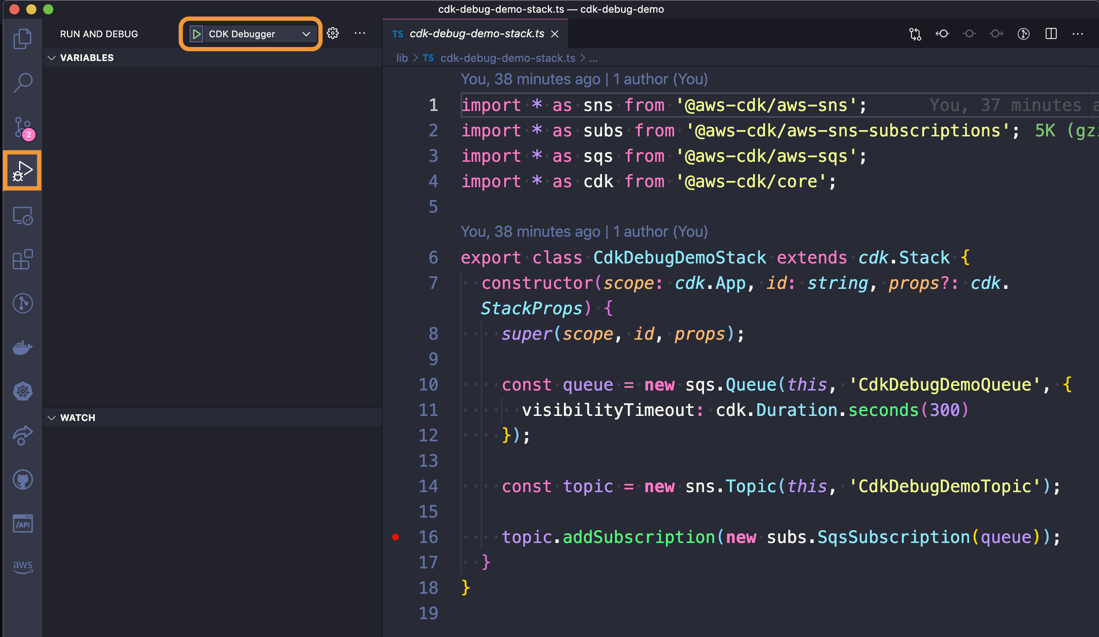
Task: Open the breadcrumb item cdk-debug-demo-stack.ts
Action: [507, 58]
